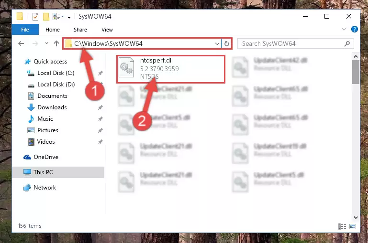Open the view options icon in title bar
368x243 pixels.
pos(56,16)
